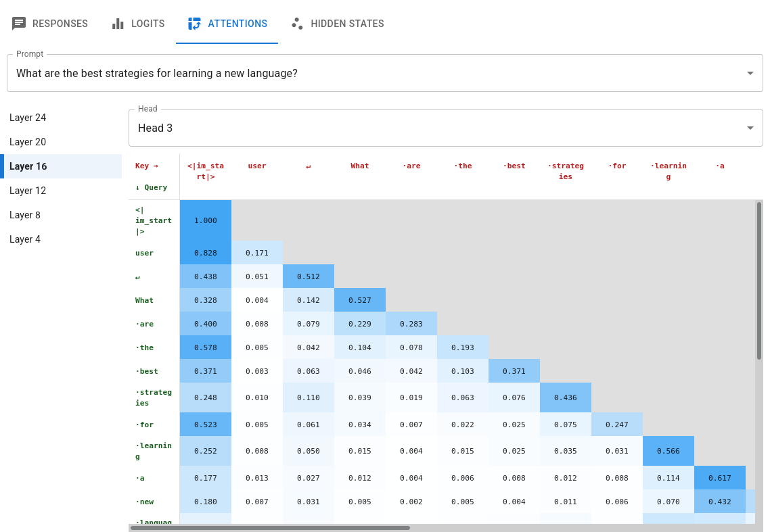Select Layer 20
770x532 pixels.
click(61, 142)
